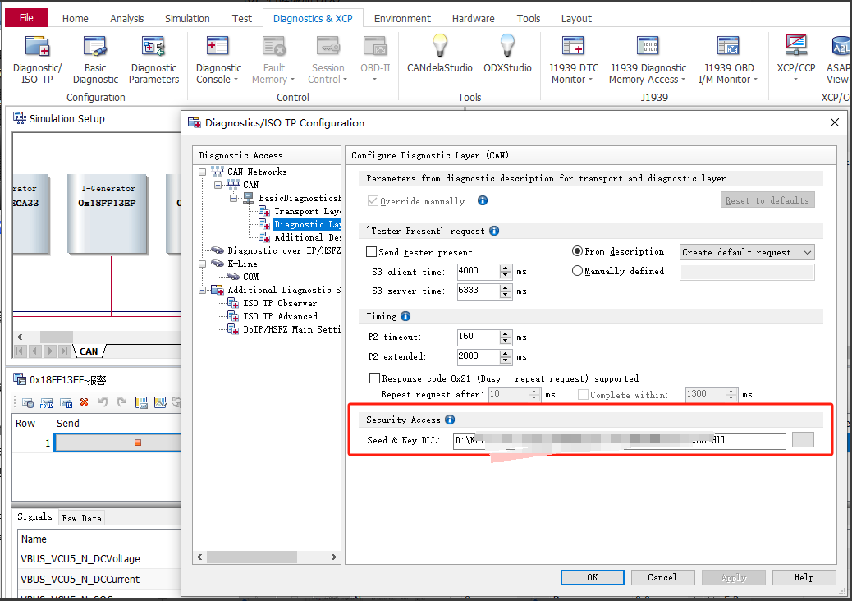Open J1939 OBD I/M-Monitor
Screen dimensions: 852x601
[729, 47]
